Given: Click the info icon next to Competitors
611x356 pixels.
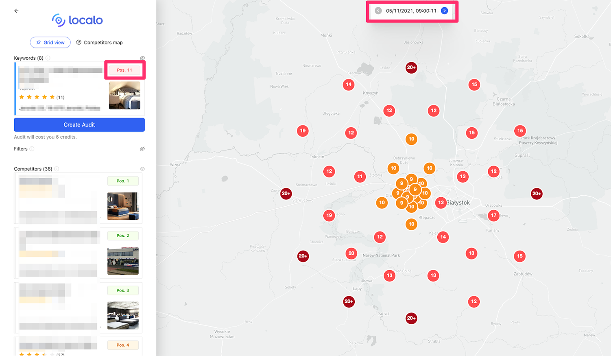Looking at the screenshot, I should tap(57, 169).
